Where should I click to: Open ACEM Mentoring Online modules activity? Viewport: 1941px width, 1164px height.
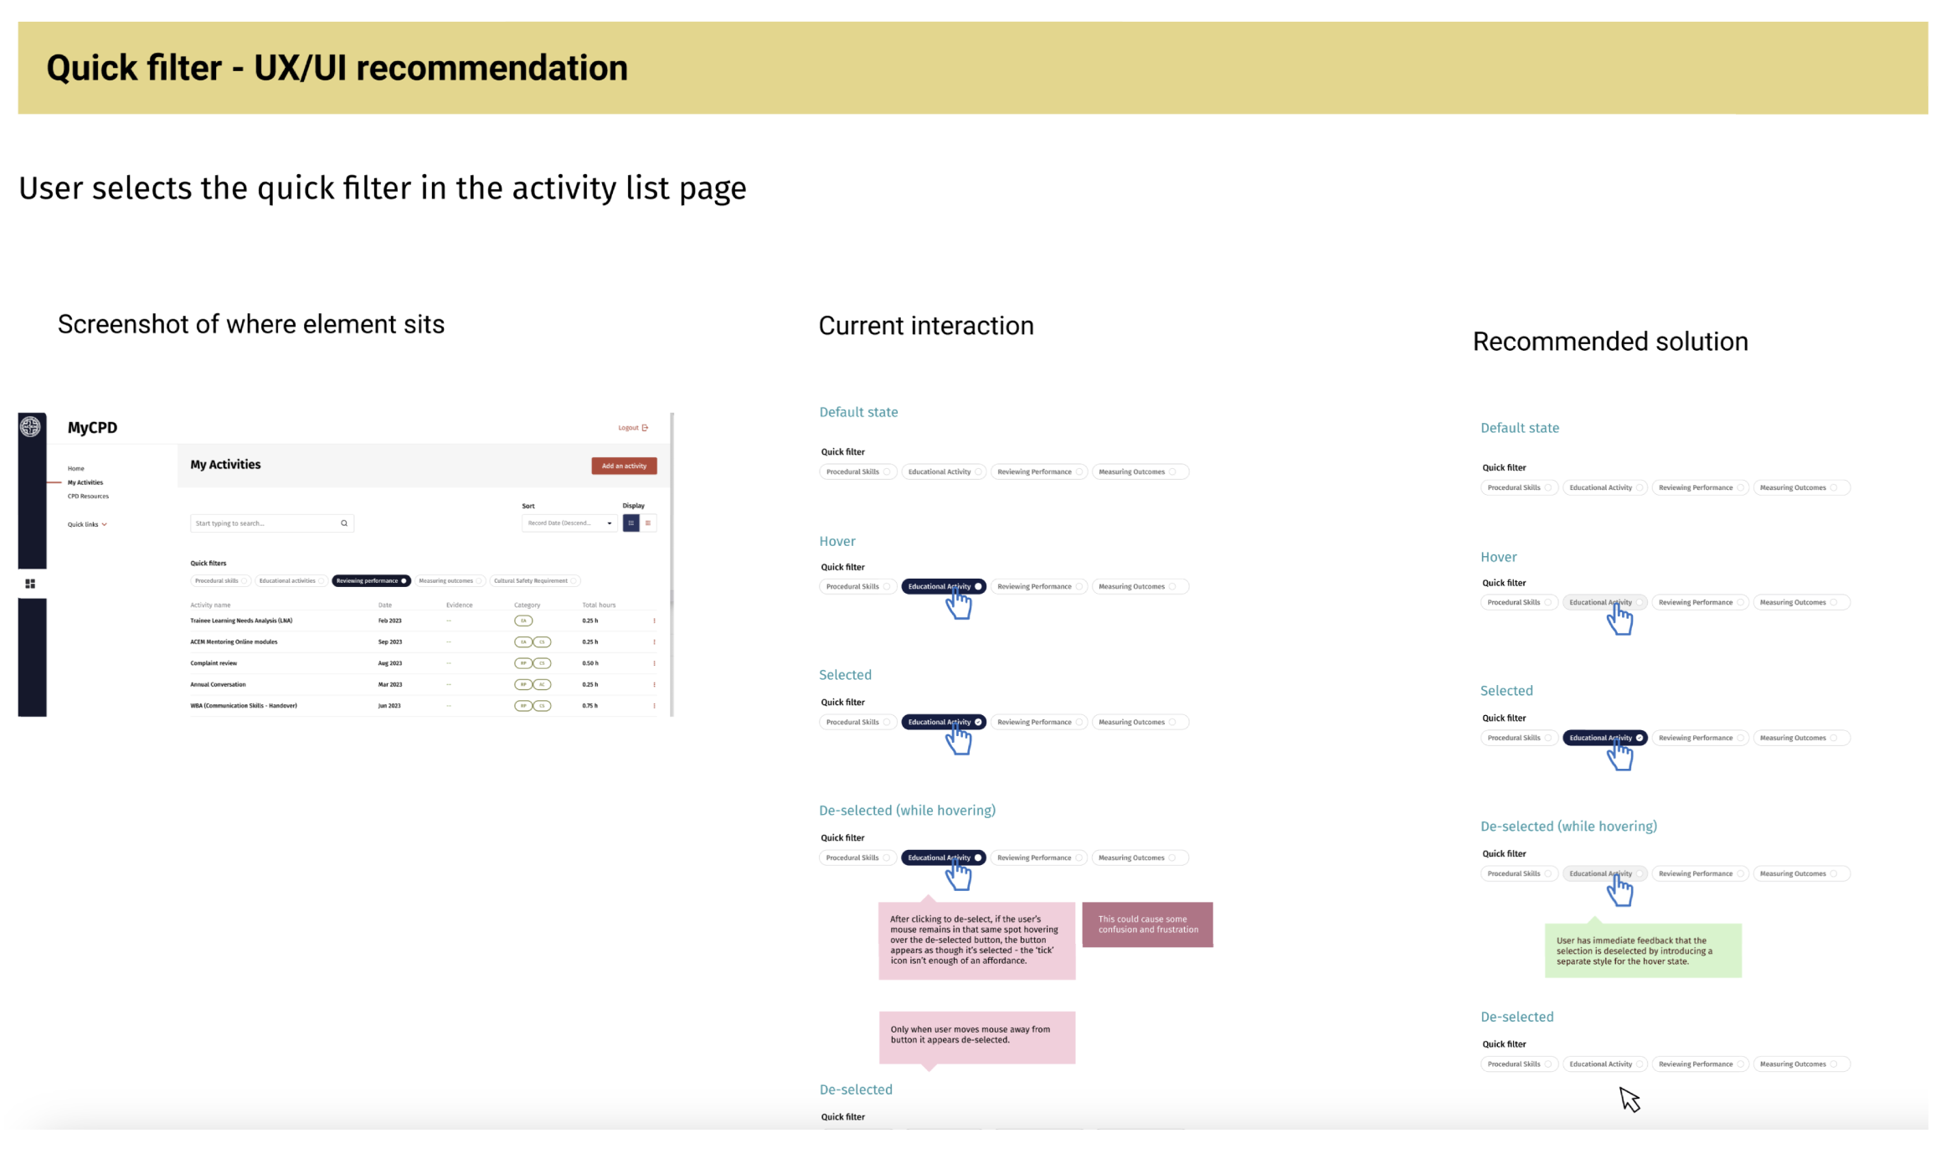tap(234, 642)
